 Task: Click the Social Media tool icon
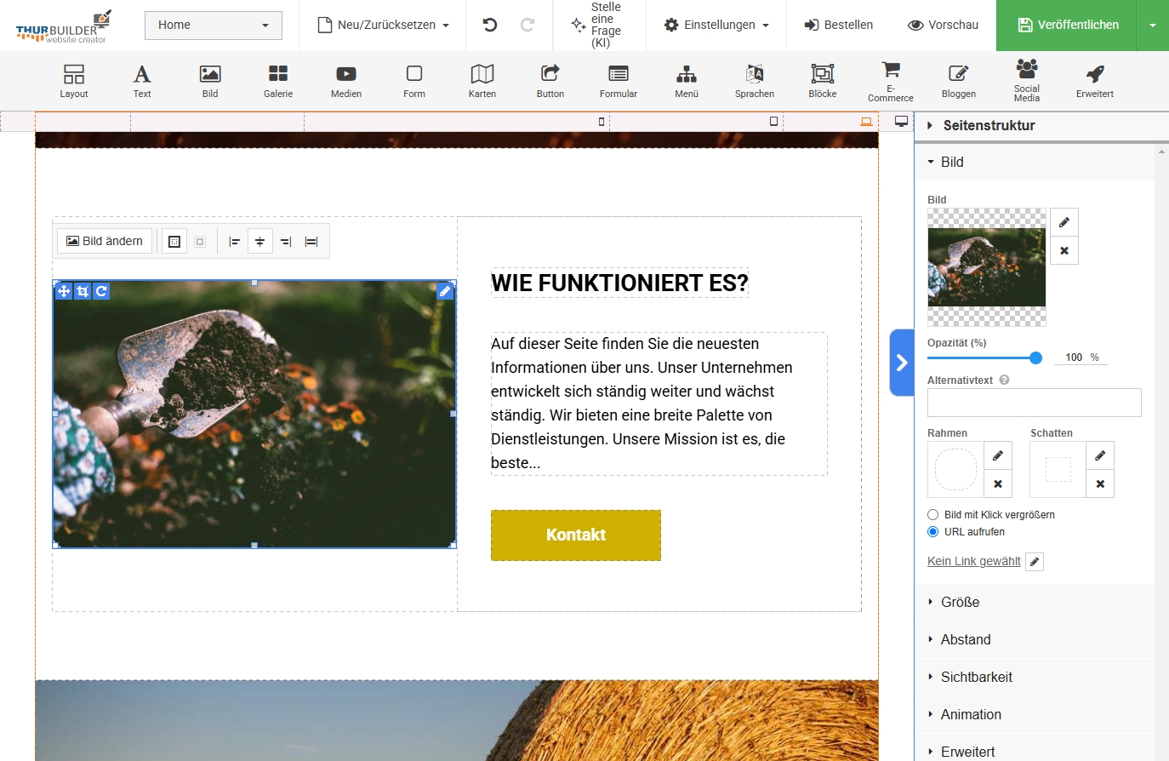coord(1027,81)
